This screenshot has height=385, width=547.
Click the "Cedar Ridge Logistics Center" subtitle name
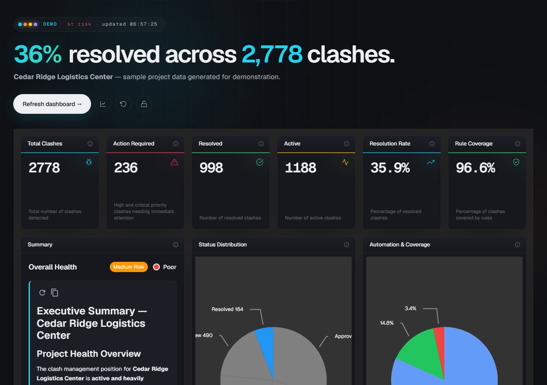tap(63, 77)
